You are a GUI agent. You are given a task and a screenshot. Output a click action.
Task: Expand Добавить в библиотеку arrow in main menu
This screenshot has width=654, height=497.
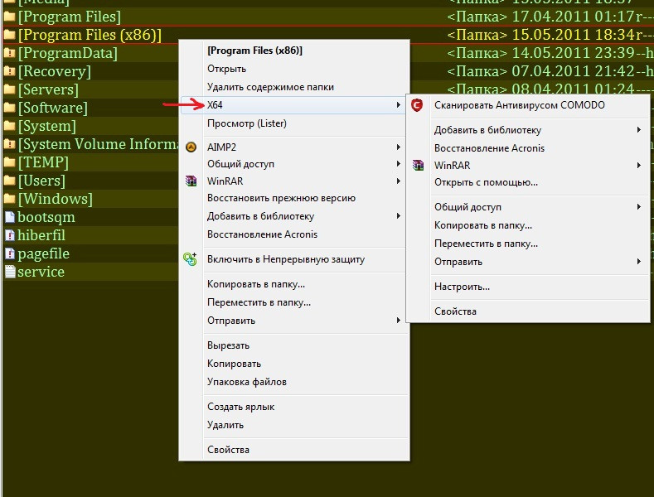coord(399,216)
